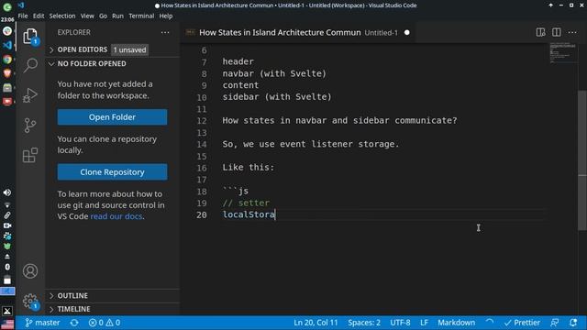Open the Run menu
587x330 pixels.
click(117, 16)
